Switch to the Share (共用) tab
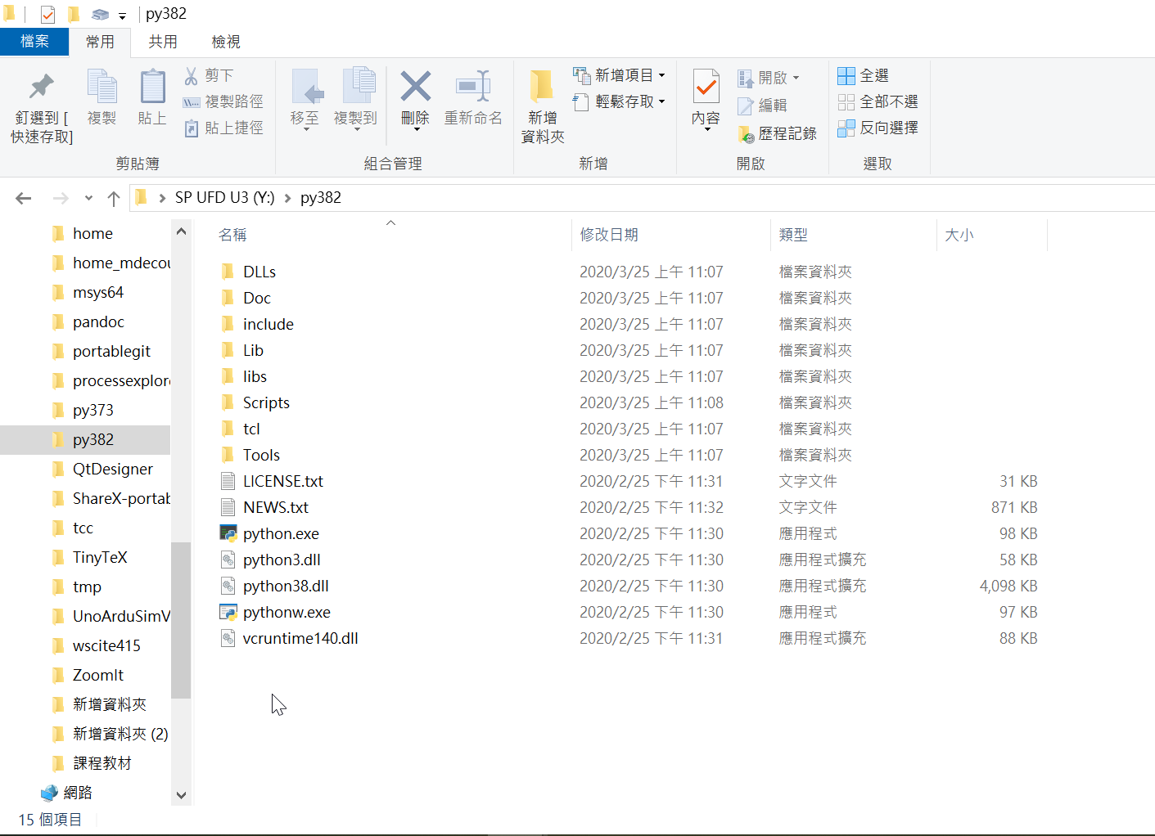 (163, 42)
